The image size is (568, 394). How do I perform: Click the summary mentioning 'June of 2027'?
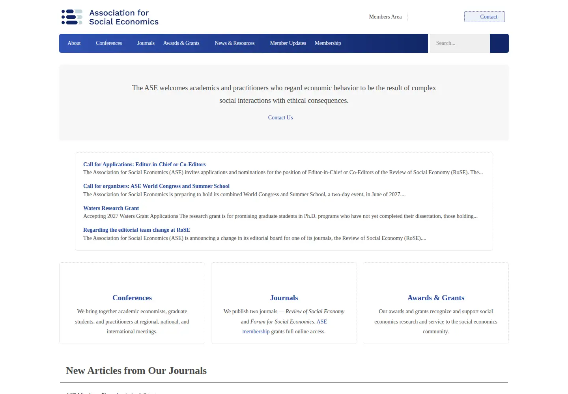click(245, 195)
